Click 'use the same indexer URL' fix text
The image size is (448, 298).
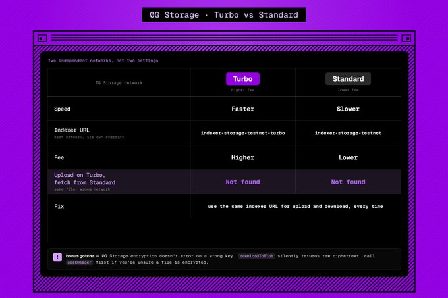click(295, 206)
